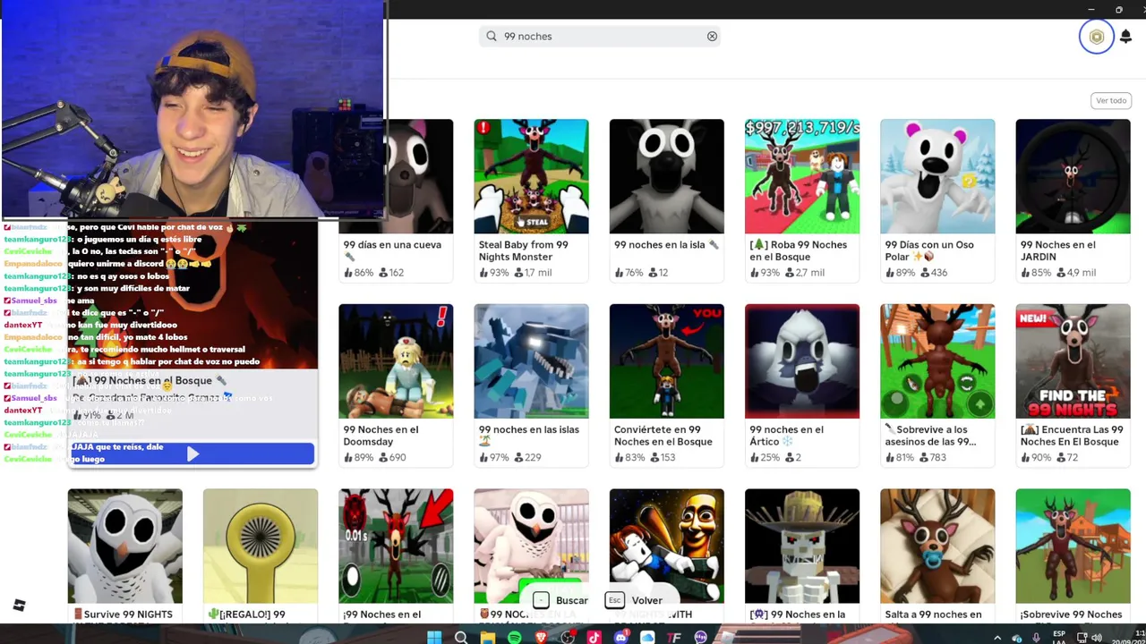Open the 'Steal Baby from 99 Nights Monster' thumbnail
Viewport: 1146px width, 644px height.
[x=531, y=176]
